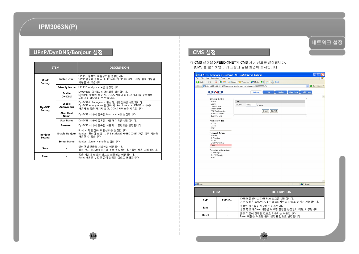Image resolution: width=359 pixels, height=254 pixels.
Task: Open the Back button history dropdown arrow
Action: [205, 82]
